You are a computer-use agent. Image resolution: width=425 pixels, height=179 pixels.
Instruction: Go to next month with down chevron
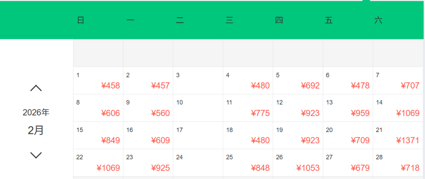point(36,155)
